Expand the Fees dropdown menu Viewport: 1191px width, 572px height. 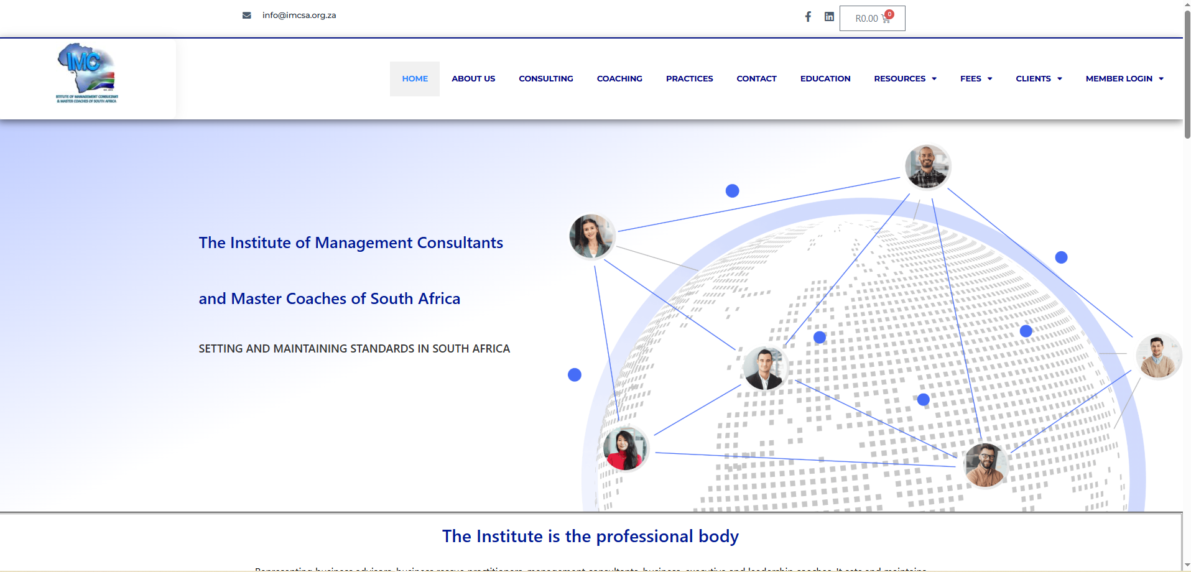976,79
